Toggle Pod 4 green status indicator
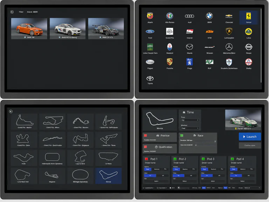 tap(232, 159)
